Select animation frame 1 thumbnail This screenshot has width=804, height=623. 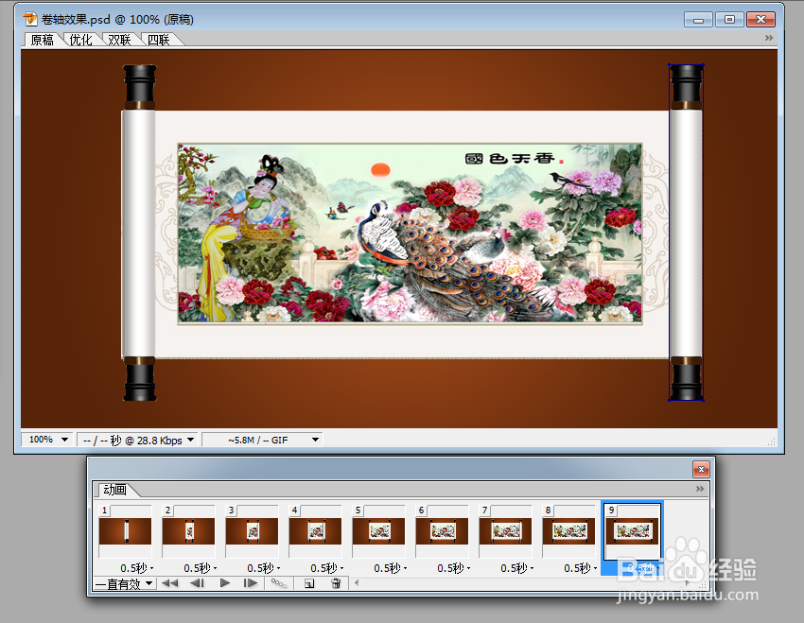pos(125,531)
